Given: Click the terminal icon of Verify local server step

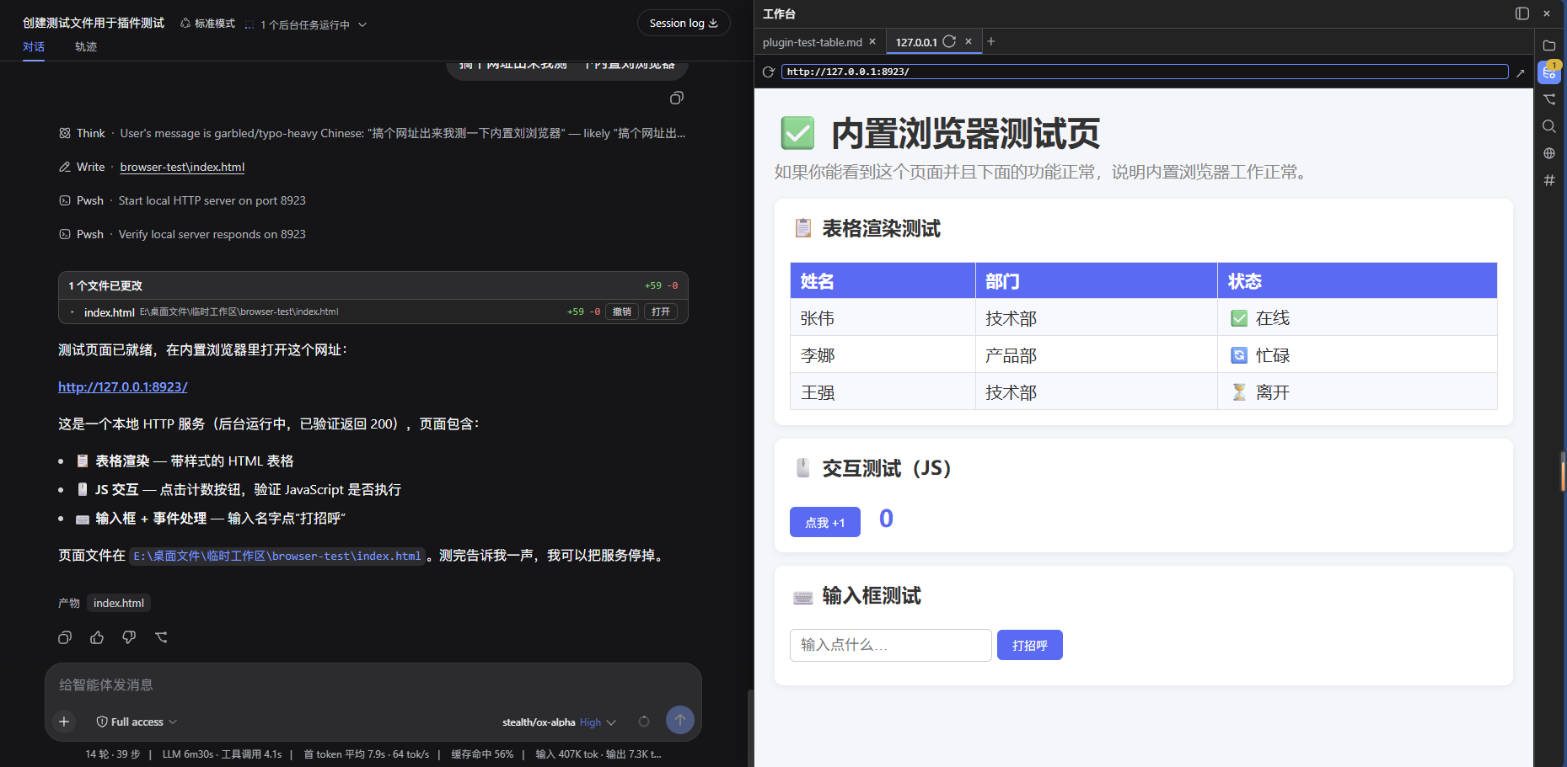Looking at the screenshot, I should [x=65, y=234].
